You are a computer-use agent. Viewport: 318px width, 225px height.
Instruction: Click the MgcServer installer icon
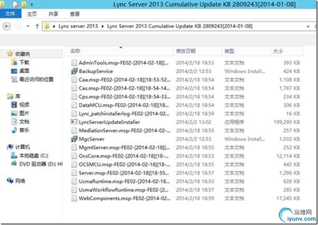[74, 139]
